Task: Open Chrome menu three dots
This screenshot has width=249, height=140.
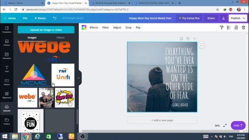Action: click(245, 9)
